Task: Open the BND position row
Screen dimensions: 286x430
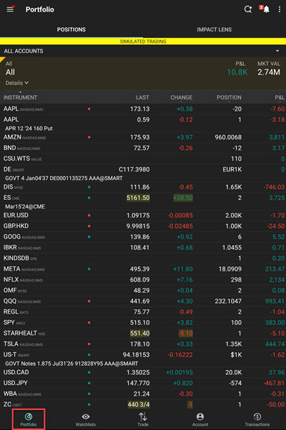Action: (143, 148)
